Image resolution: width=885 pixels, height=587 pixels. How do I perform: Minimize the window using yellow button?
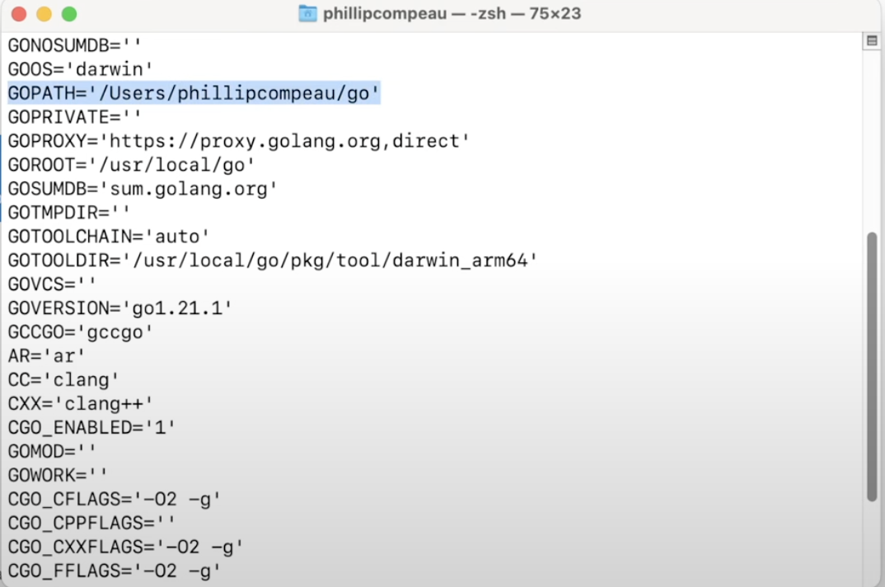44,13
